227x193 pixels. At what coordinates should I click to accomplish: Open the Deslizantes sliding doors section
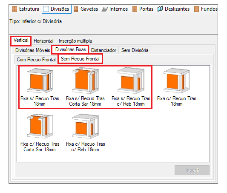tap(173, 9)
